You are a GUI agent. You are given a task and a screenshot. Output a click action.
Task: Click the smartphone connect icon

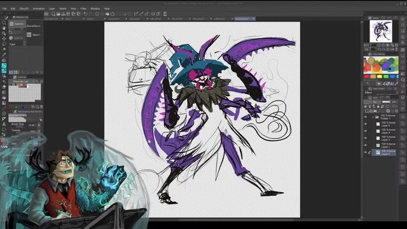tap(165, 14)
